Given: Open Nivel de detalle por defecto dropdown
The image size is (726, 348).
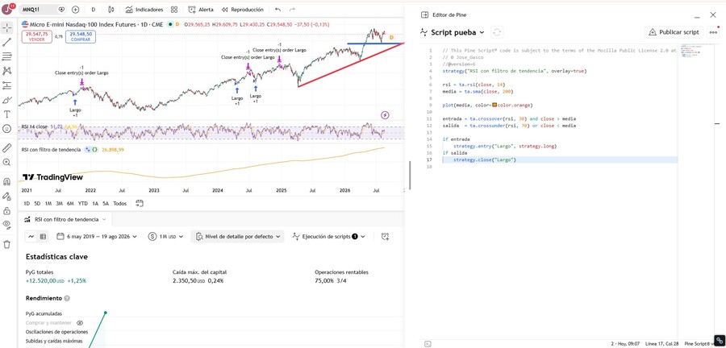Looking at the screenshot, I should (x=237, y=236).
